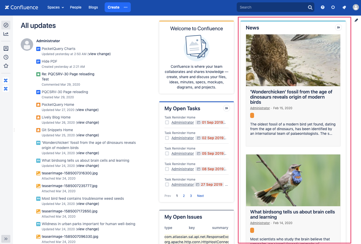Click Prev in open tasks pagination
The width and height of the screenshot is (361, 244).
168,196
